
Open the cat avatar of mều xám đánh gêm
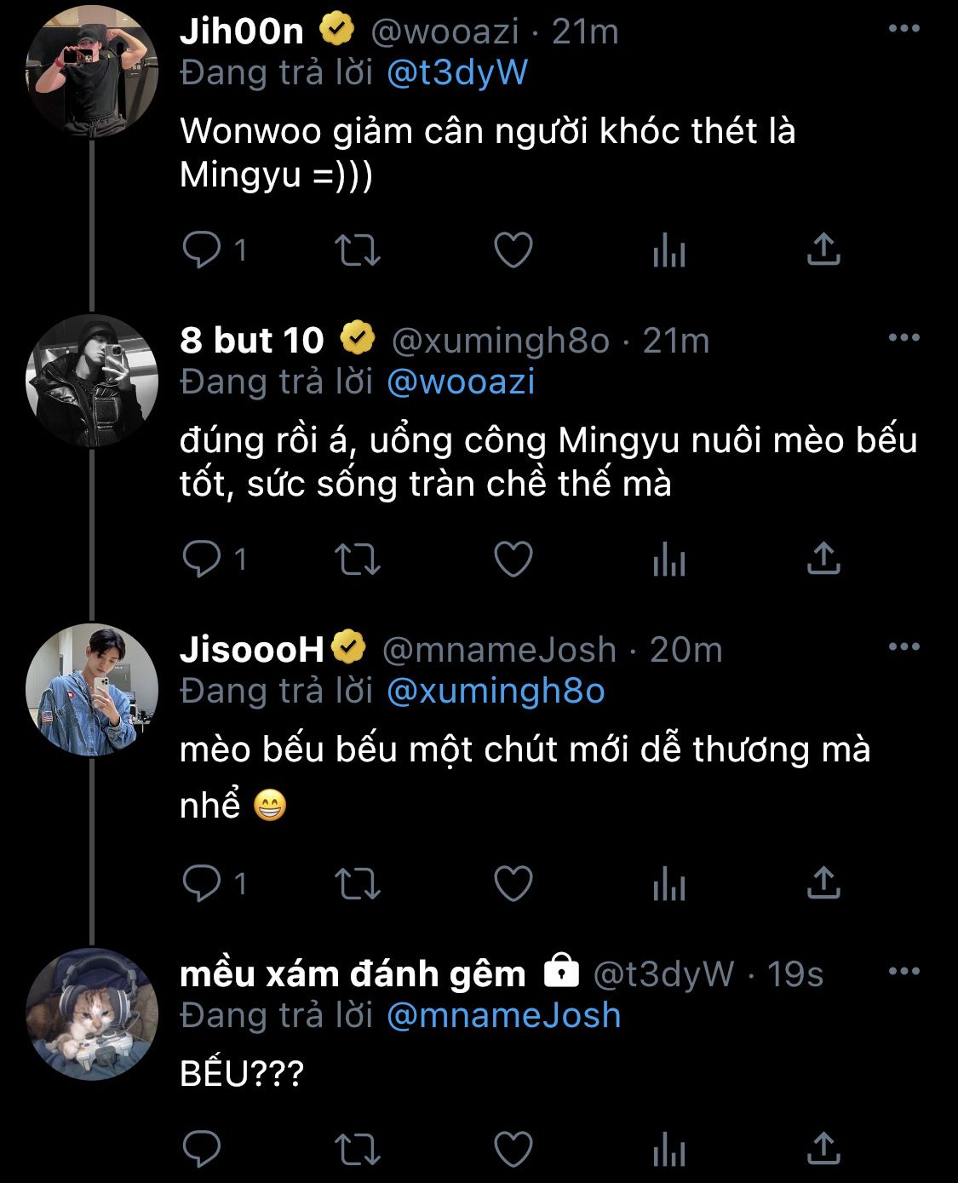click(92, 1014)
